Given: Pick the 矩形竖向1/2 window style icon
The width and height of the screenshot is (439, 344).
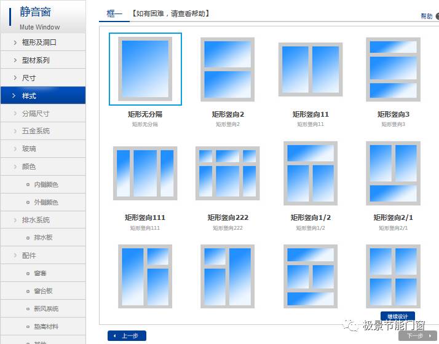Looking at the screenshot, I should point(310,173).
